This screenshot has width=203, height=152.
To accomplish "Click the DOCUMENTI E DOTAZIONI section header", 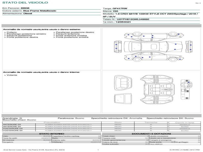I will point(151,134).
